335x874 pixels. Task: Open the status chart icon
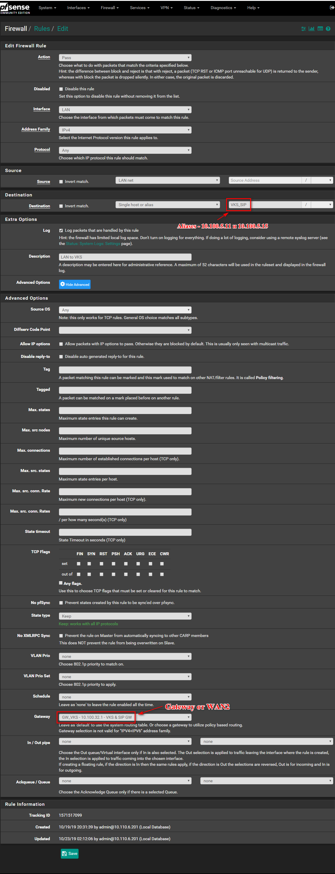tap(311, 29)
